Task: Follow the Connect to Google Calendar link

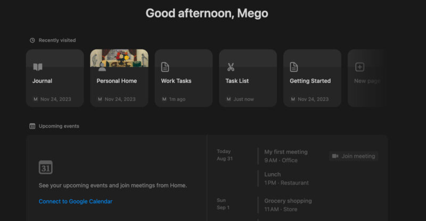Action: coord(76,201)
